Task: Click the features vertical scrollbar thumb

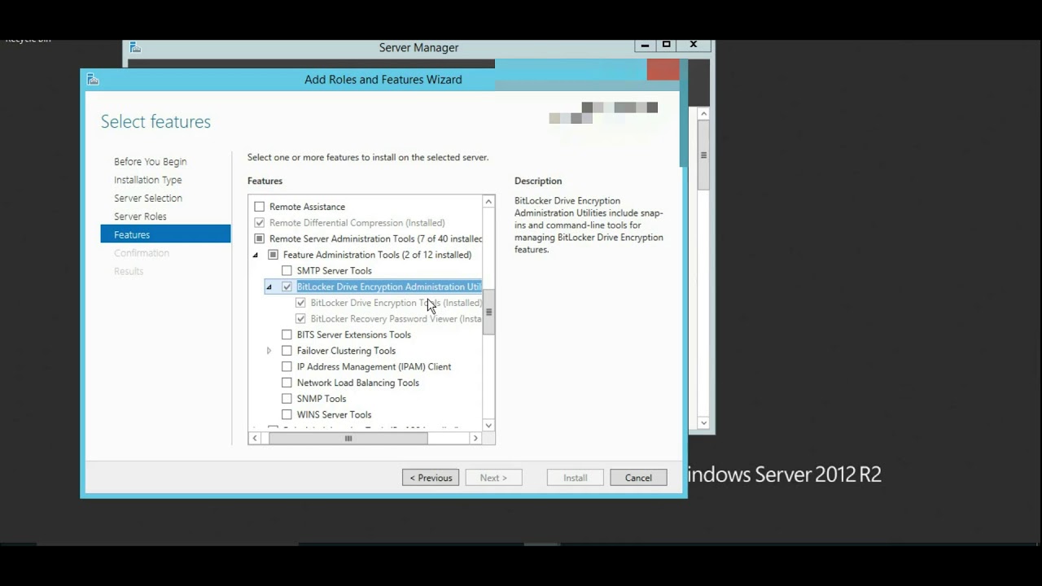Action: [x=488, y=312]
